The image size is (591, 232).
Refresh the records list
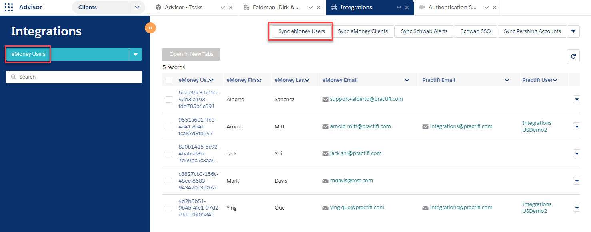(x=573, y=56)
